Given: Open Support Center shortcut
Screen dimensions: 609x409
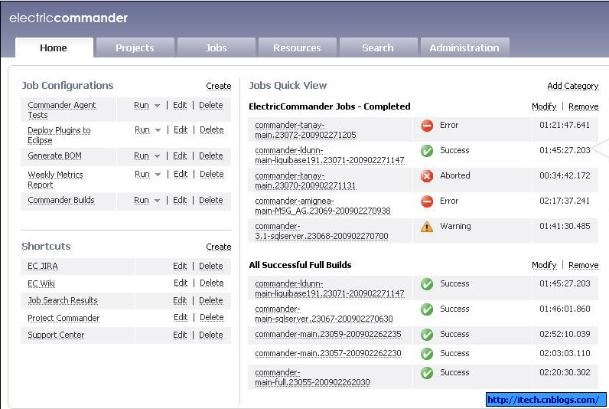Looking at the screenshot, I should tap(56, 335).
